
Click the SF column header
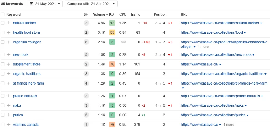[86, 14]
